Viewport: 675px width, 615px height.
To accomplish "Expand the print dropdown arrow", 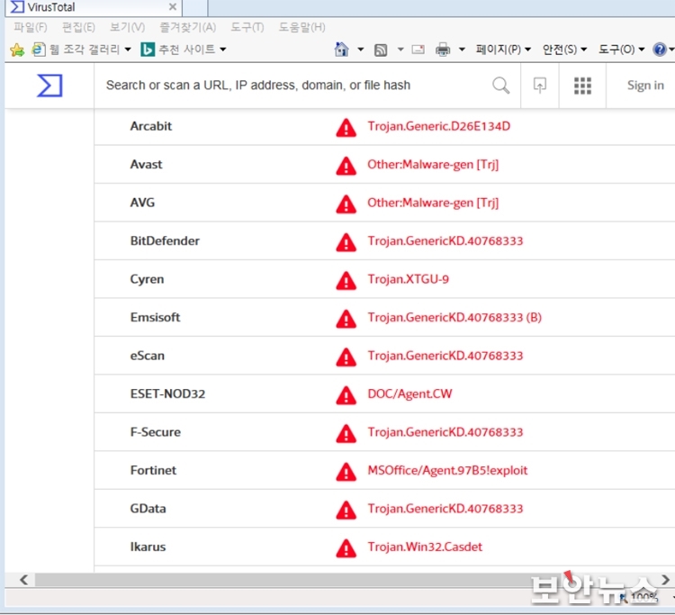I will tap(462, 50).
